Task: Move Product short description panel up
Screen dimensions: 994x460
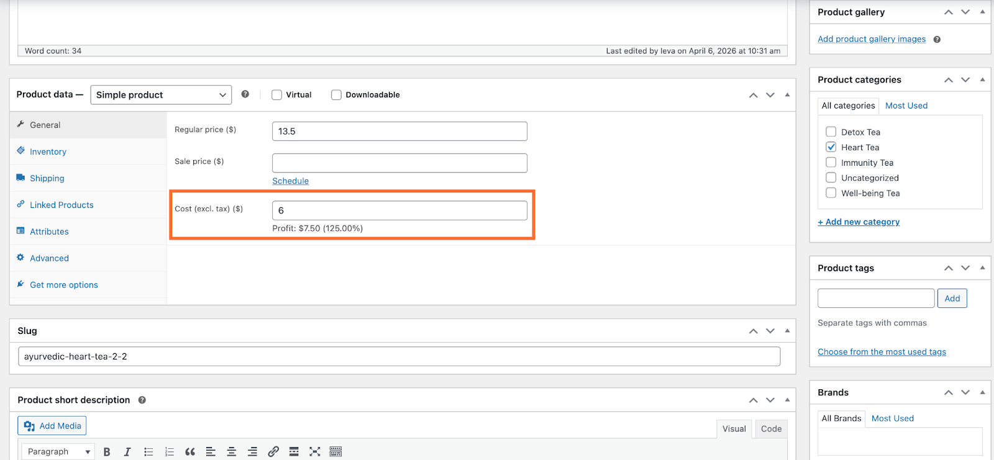Action: 753,400
